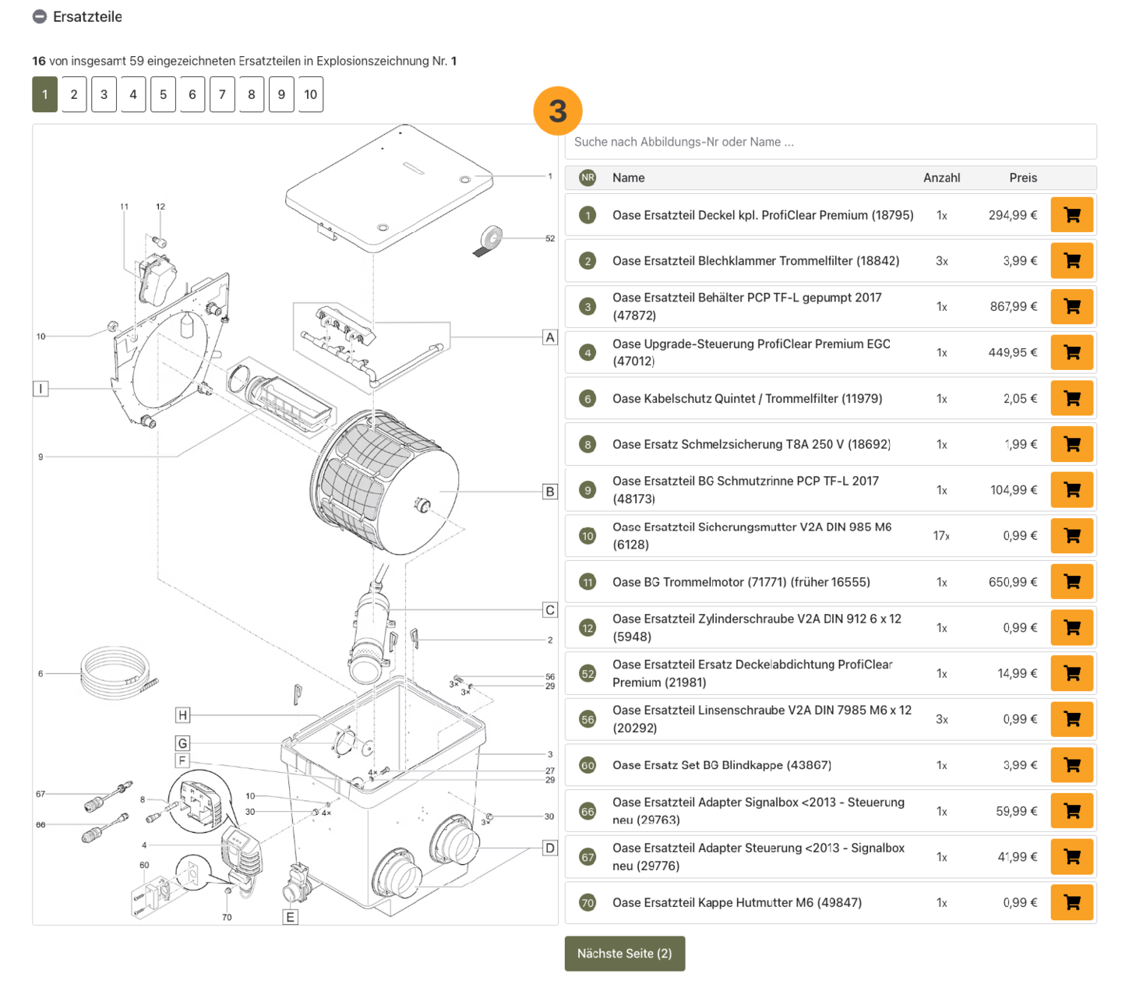Click assembly label B in the drawing

[550, 492]
